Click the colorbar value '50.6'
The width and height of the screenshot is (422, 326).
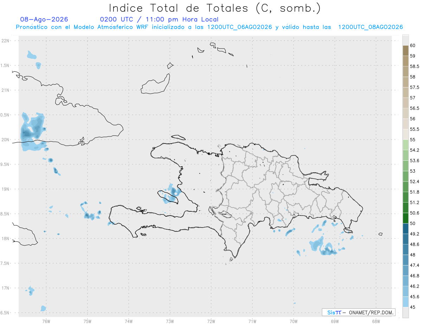415,213
